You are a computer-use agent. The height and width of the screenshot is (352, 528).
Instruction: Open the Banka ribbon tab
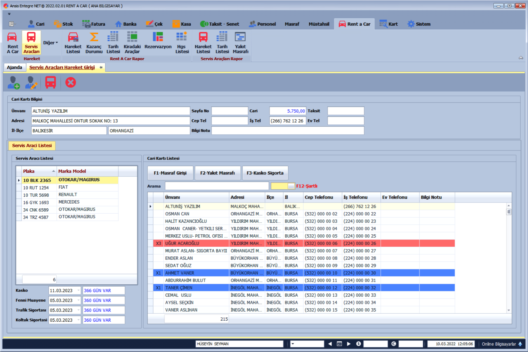point(126,24)
